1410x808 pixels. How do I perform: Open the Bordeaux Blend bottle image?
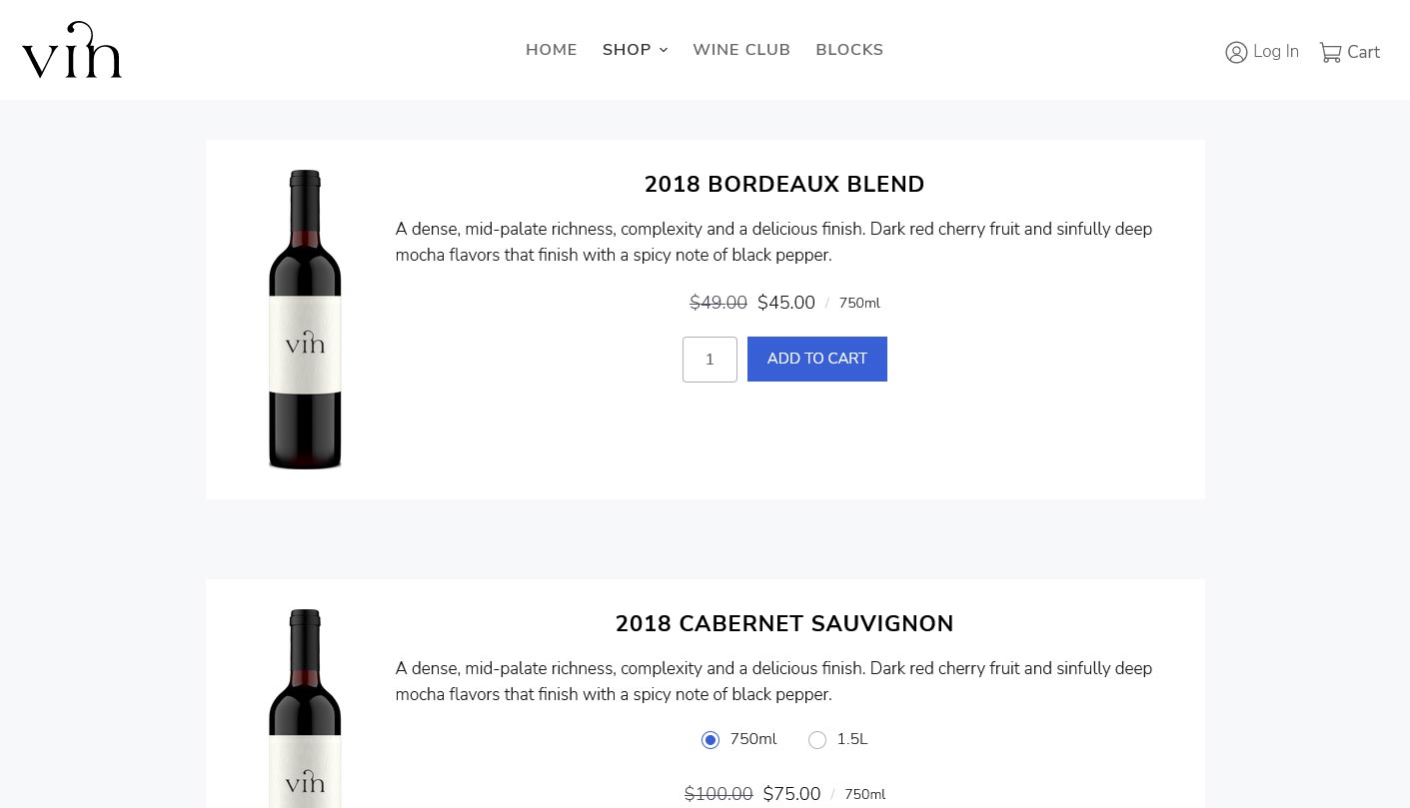(x=305, y=320)
